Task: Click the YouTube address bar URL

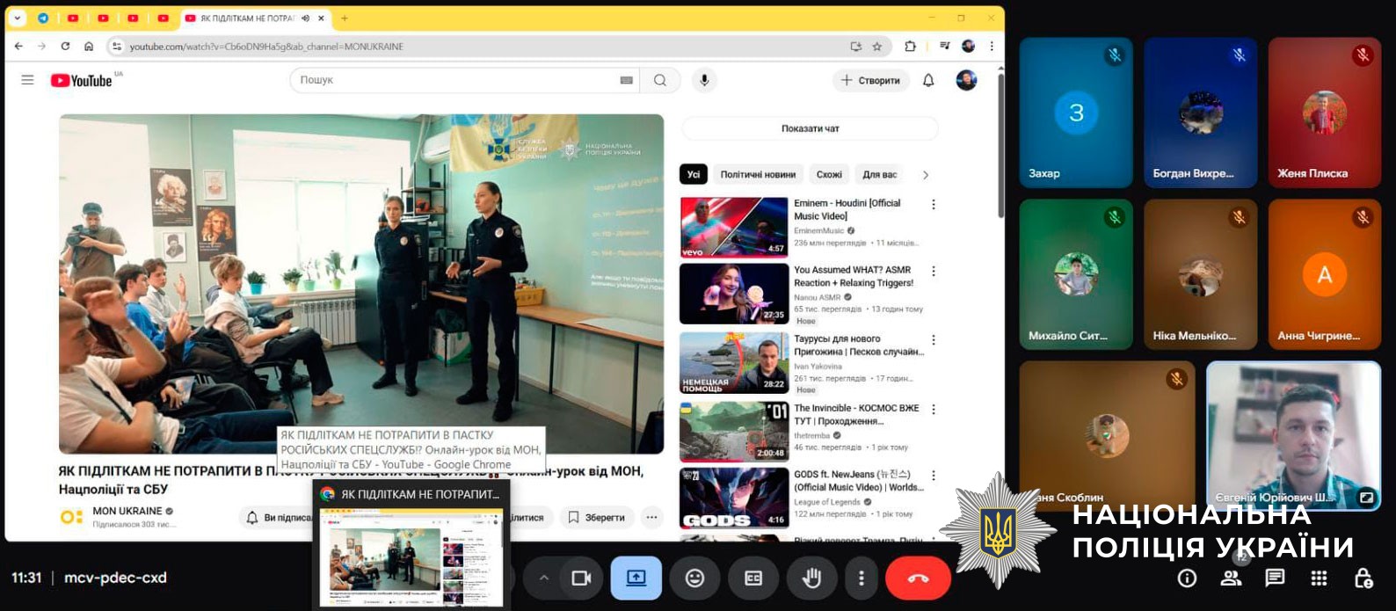Action: 266,47
